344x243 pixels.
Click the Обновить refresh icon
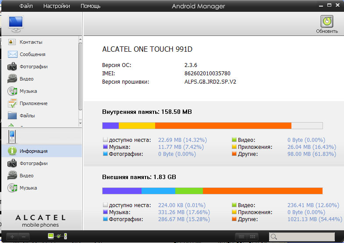point(326,21)
